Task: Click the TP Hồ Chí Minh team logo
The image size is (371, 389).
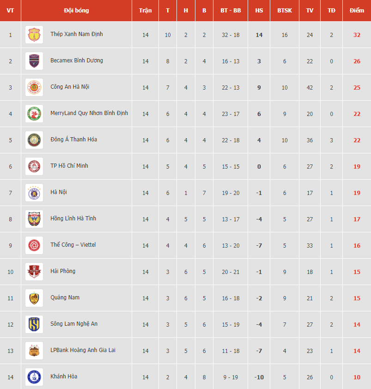Action: [x=34, y=166]
